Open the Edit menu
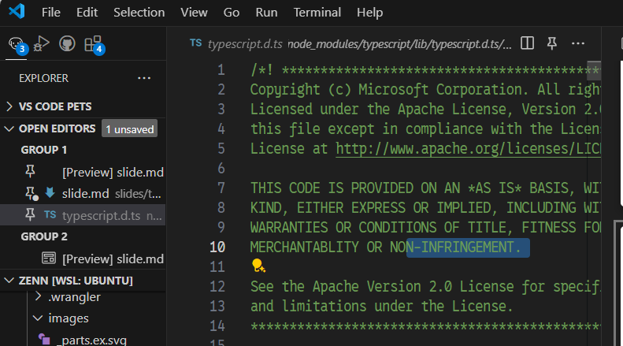This screenshot has height=346, width=623. click(x=87, y=13)
